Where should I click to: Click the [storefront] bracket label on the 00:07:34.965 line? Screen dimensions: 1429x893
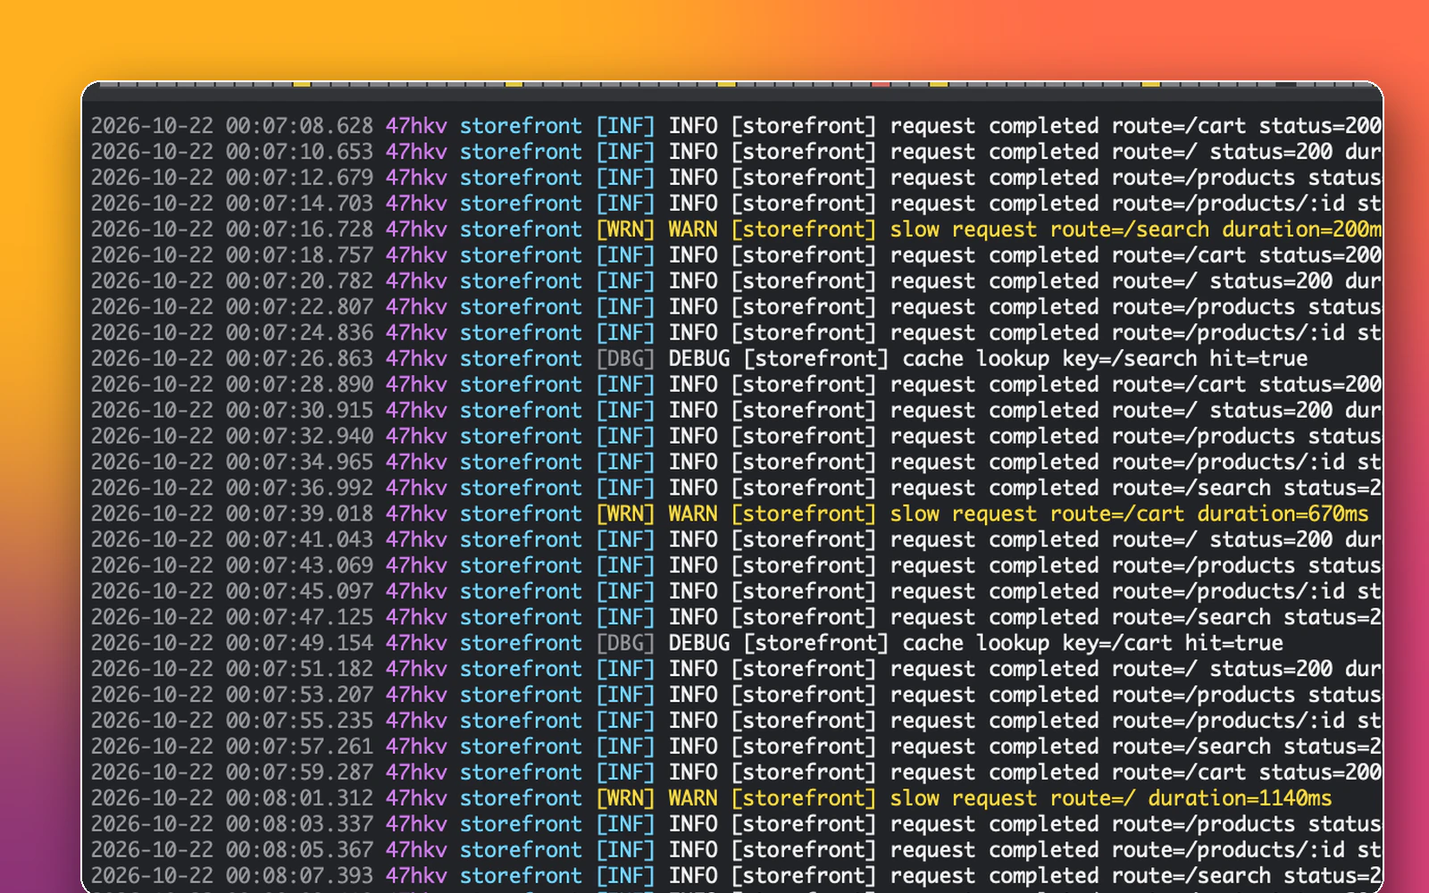[x=804, y=463]
